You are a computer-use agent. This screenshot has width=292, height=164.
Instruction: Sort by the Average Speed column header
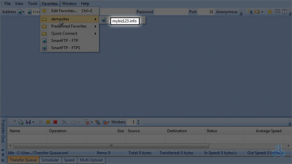point(264,131)
